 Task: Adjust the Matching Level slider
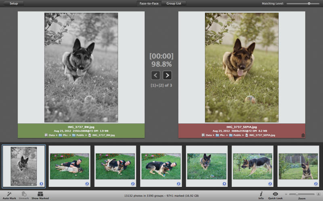coord(309,4)
